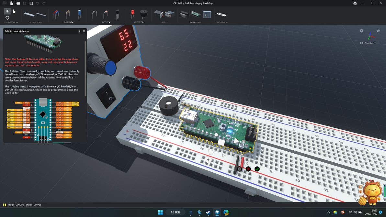
Task: Click the trash icon to delete component
Action: [239, 169]
